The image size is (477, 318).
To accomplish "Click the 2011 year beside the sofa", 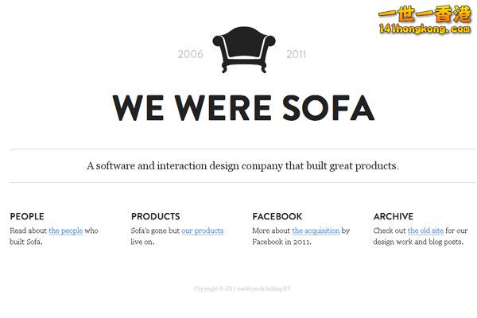I will [297, 55].
